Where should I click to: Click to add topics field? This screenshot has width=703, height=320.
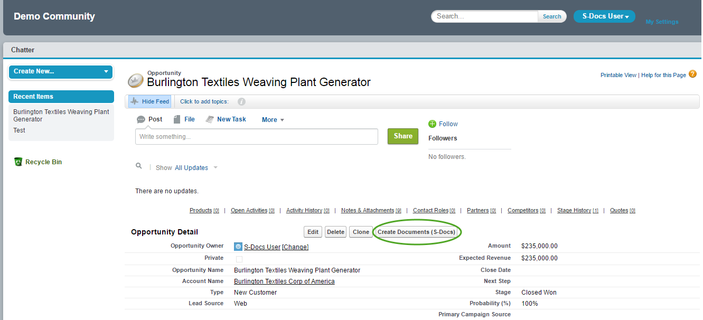click(x=204, y=101)
